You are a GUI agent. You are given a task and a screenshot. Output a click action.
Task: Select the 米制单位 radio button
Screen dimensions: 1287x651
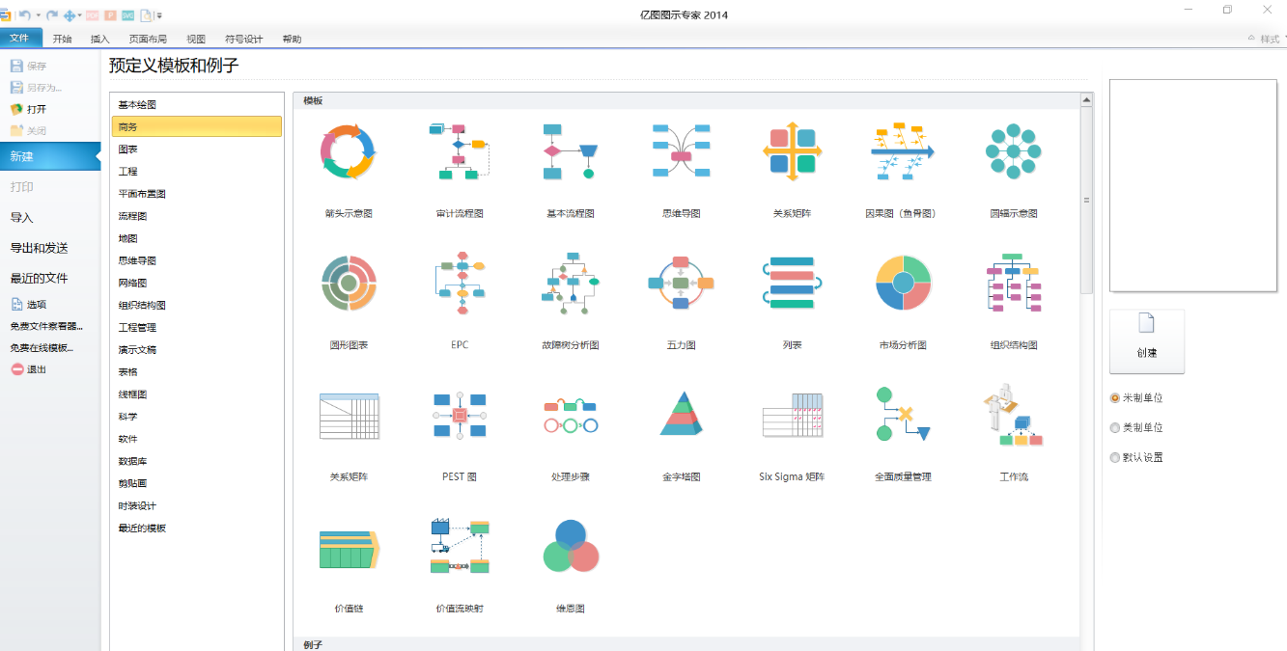coord(1115,397)
